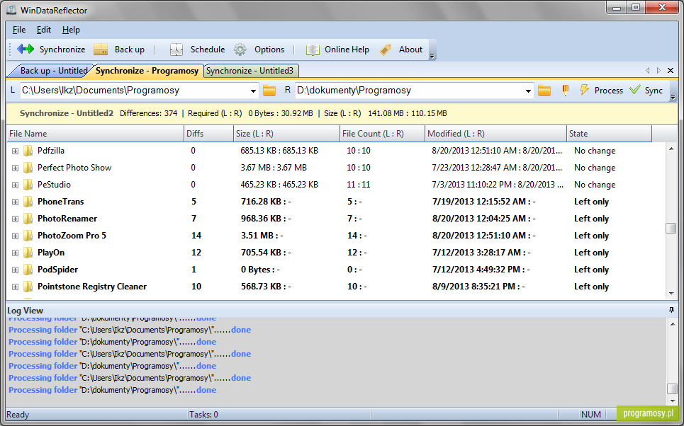Click the Process lightning bolt icon
The height and width of the screenshot is (426, 684).
pos(584,90)
